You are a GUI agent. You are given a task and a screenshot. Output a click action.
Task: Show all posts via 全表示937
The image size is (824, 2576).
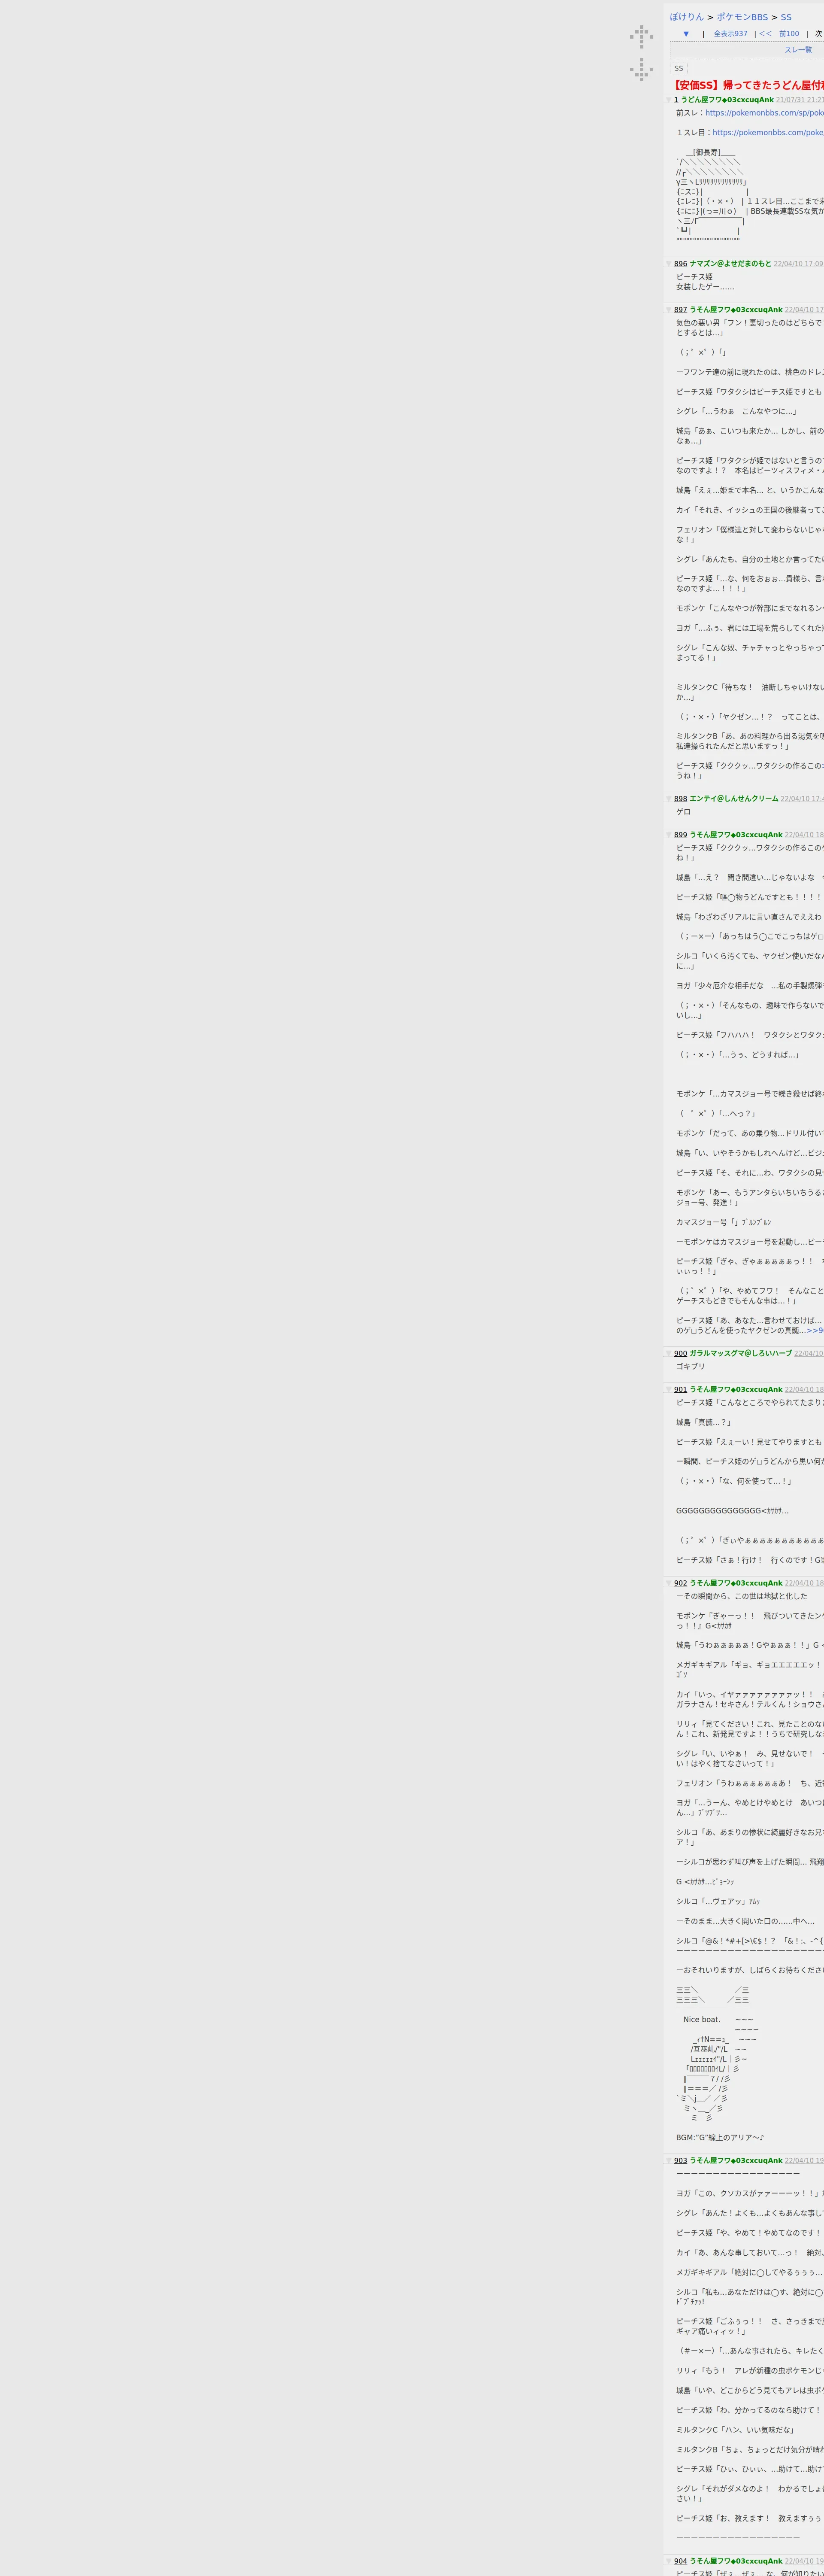(730, 34)
